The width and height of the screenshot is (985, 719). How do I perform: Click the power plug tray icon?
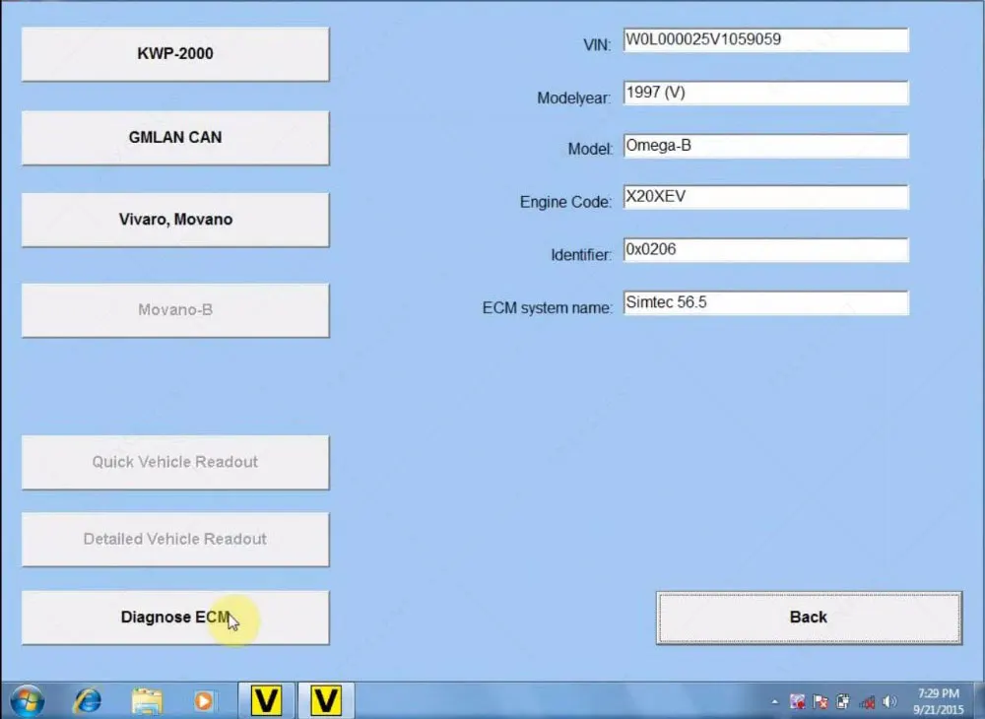[x=843, y=701]
